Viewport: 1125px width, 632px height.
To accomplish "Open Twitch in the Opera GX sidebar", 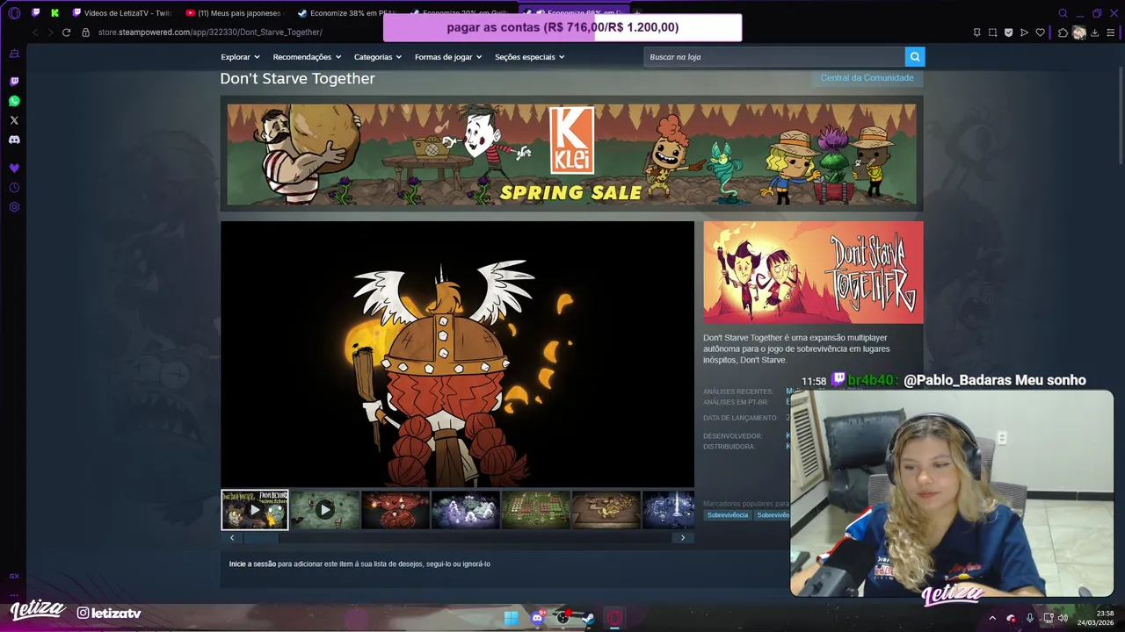I will (x=14, y=82).
